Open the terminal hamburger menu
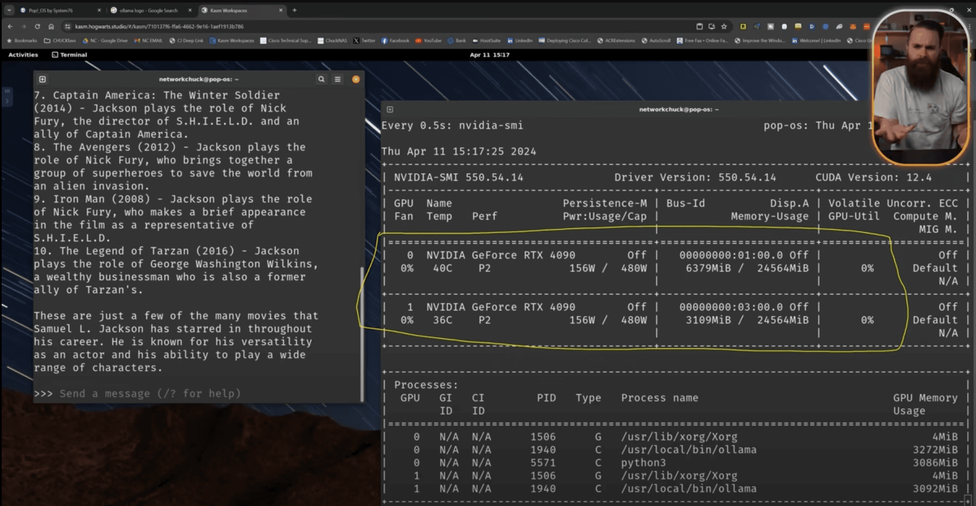The image size is (976, 506). pos(338,79)
